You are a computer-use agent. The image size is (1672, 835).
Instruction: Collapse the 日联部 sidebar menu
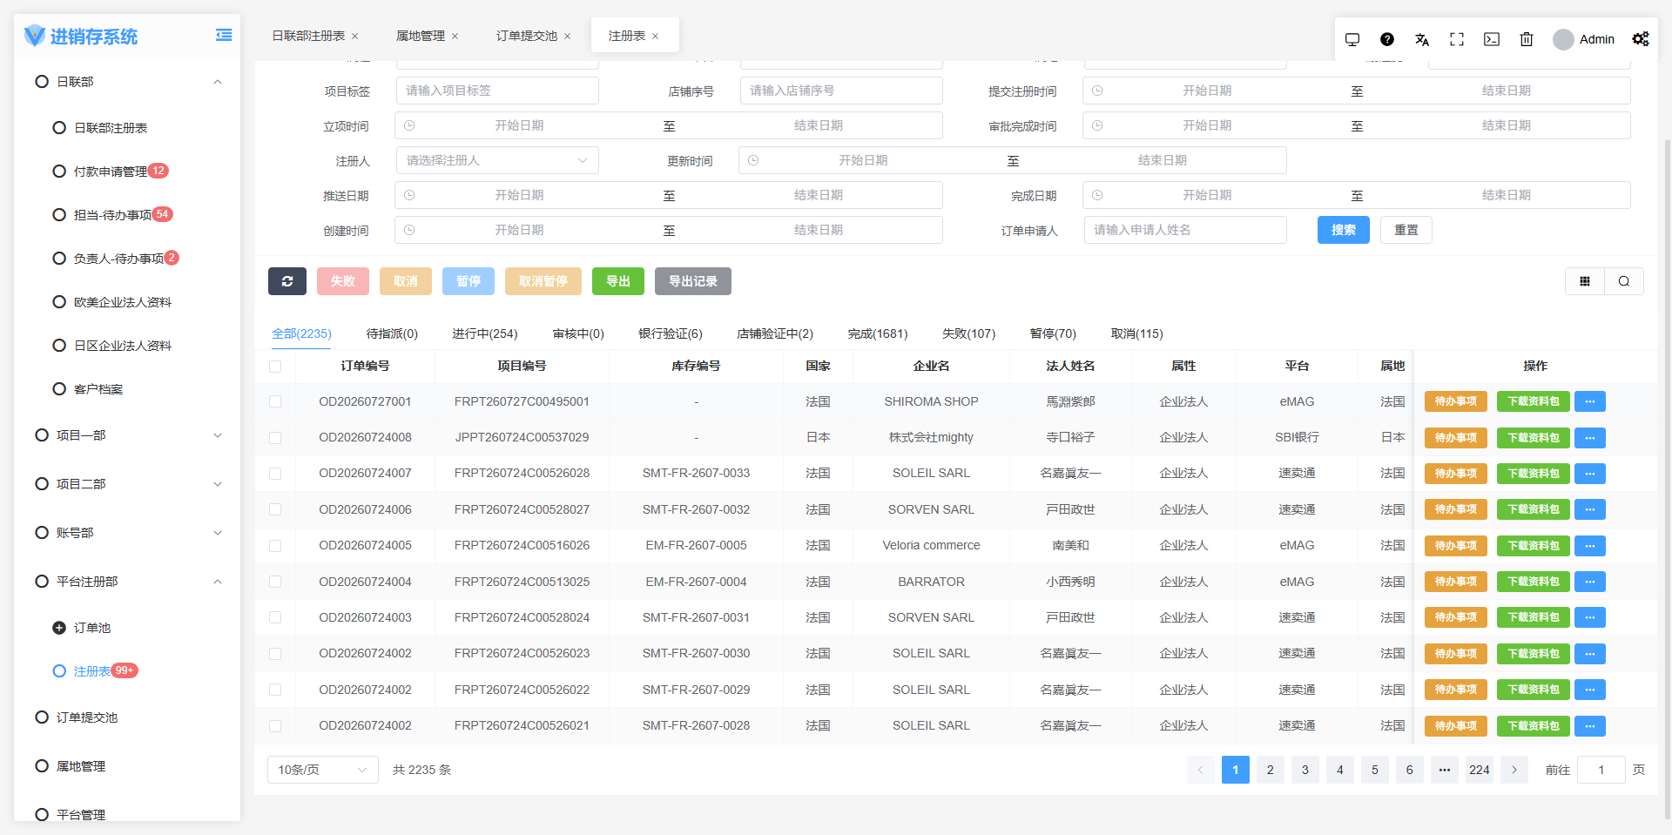pos(127,82)
